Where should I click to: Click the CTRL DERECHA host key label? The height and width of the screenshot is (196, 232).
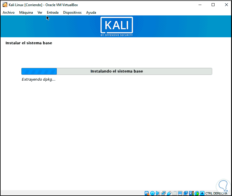click(216, 193)
